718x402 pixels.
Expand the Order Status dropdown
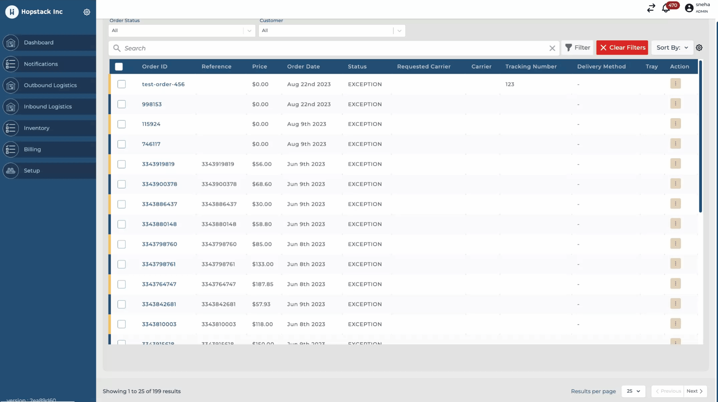(249, 31)
